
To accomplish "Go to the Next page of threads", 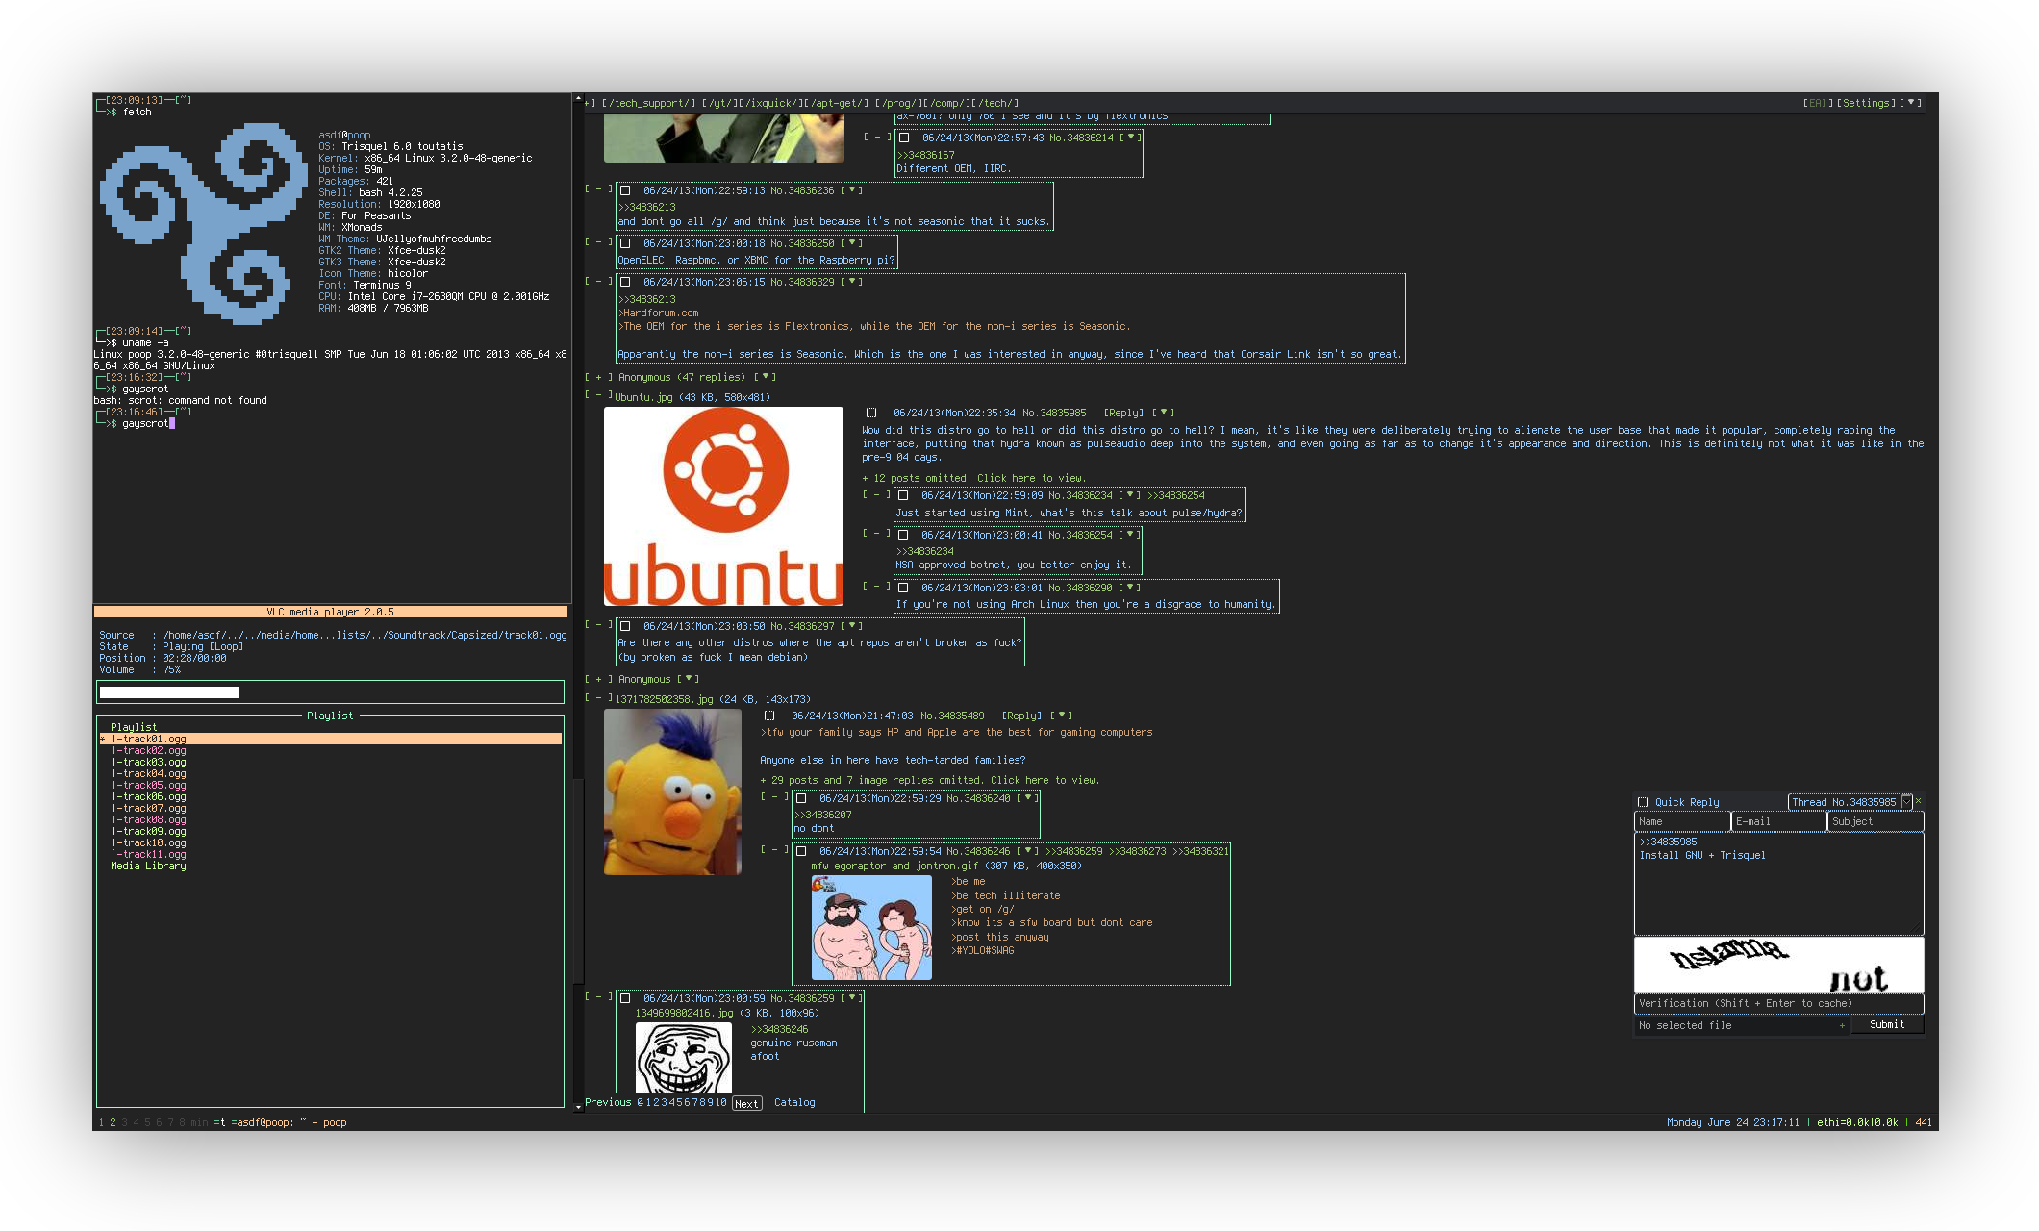I will coord(746,1103).
